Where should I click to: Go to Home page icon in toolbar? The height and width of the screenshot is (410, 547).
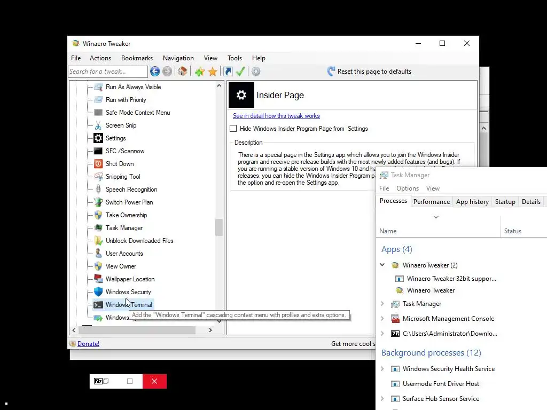(x=183, y=72)
